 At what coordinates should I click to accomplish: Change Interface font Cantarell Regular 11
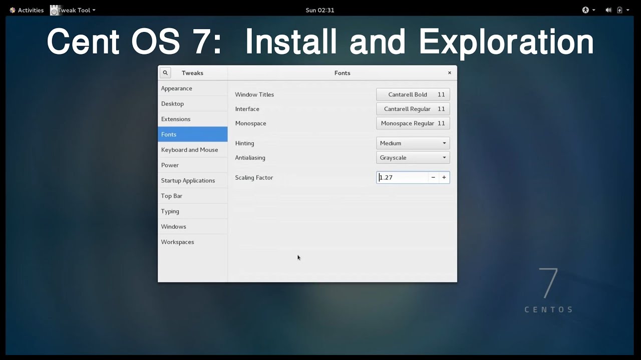(413, 109)
